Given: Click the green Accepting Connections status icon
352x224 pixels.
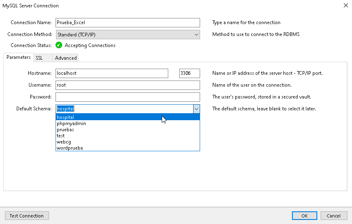Looking at the screenshot, I should pos(59,45).
